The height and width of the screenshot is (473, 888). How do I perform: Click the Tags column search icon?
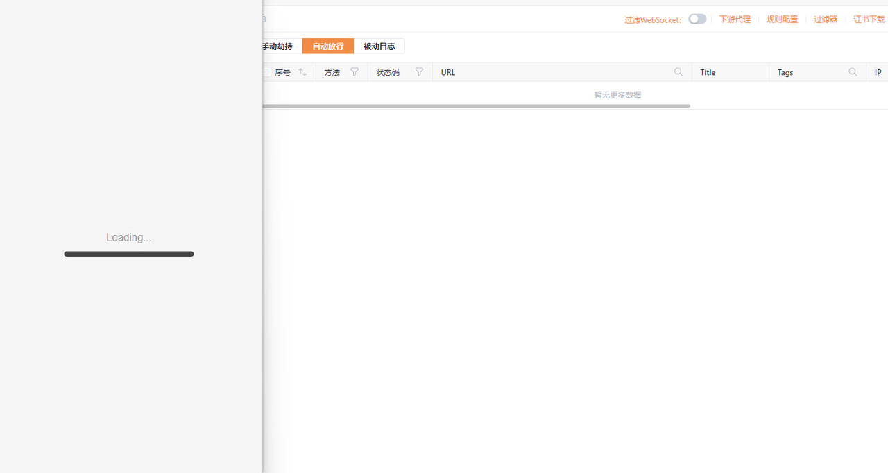(853, 72)
